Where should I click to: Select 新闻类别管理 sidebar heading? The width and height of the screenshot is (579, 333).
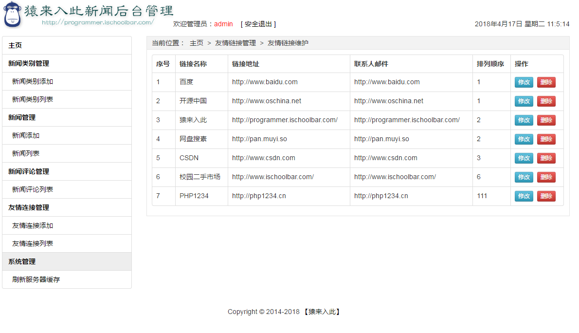point(67,64)
